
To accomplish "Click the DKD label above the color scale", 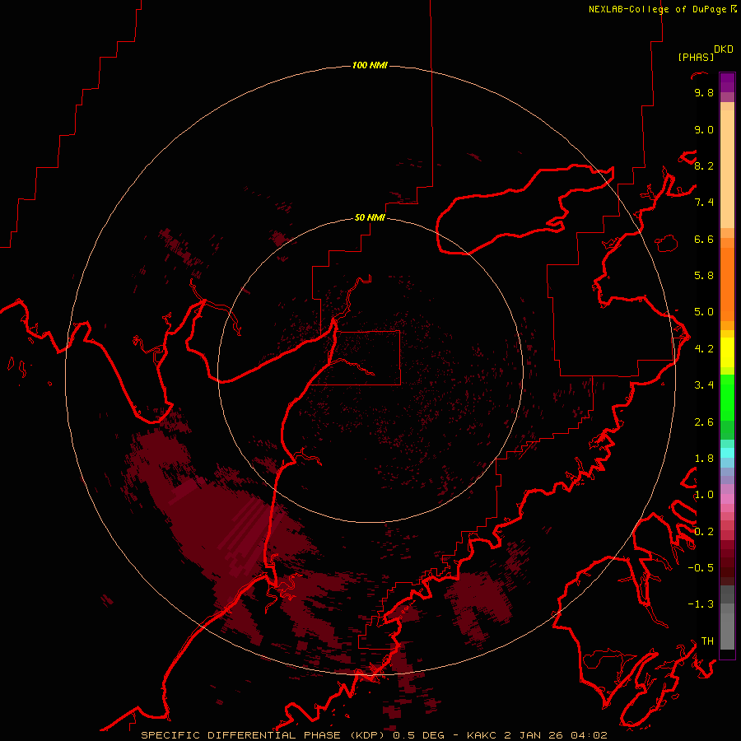I will coord(724,49).
